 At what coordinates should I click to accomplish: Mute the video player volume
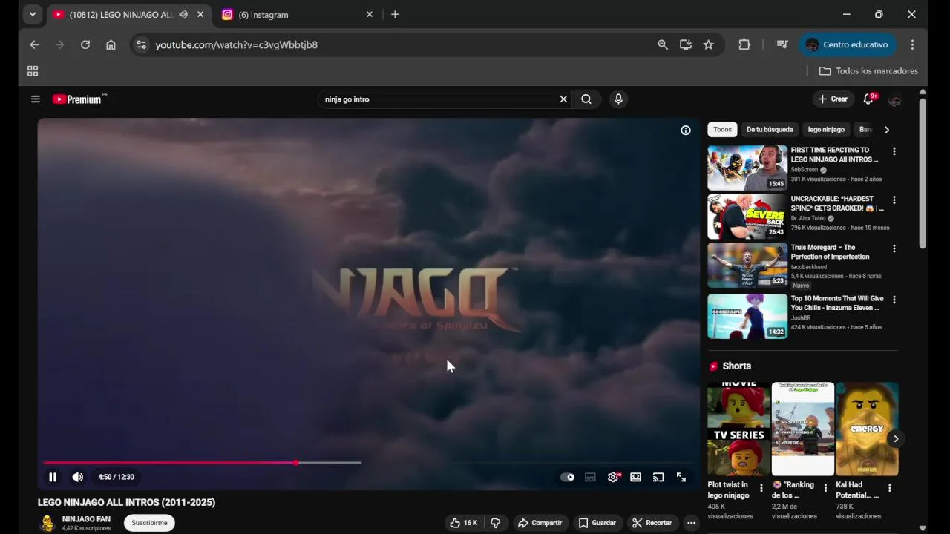[77, 477]
